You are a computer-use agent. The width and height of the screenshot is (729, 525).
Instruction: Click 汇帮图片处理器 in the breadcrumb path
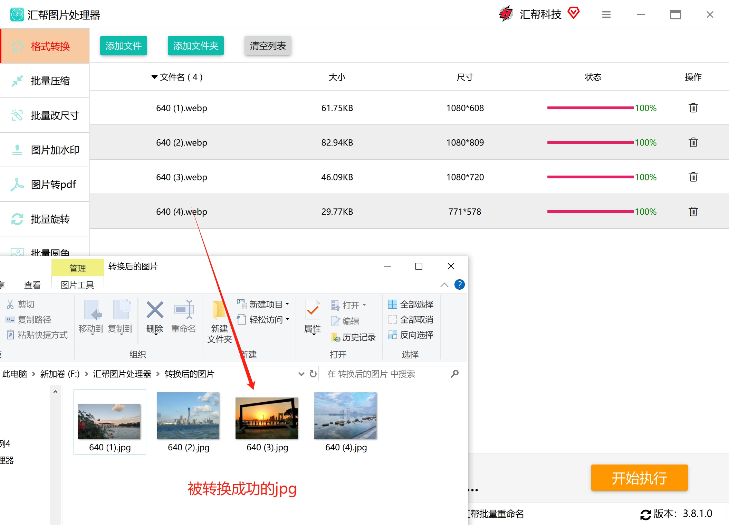point(122,374)
